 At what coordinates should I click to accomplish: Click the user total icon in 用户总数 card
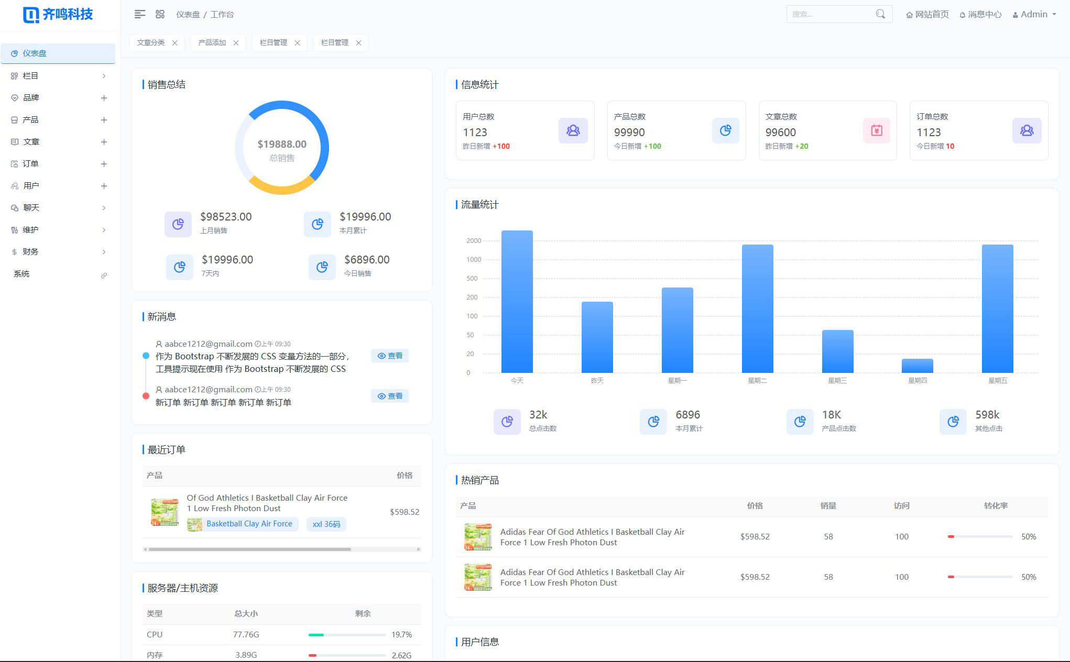click(573, 130)
